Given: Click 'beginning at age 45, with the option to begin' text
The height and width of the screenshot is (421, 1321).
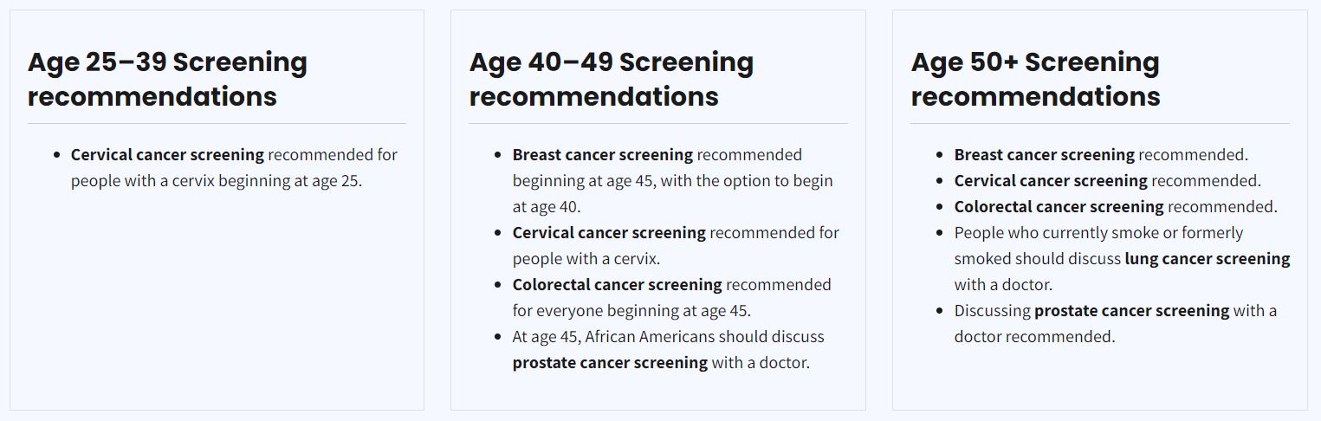Looking at the screenshot, I should click(x=673, y=181).
